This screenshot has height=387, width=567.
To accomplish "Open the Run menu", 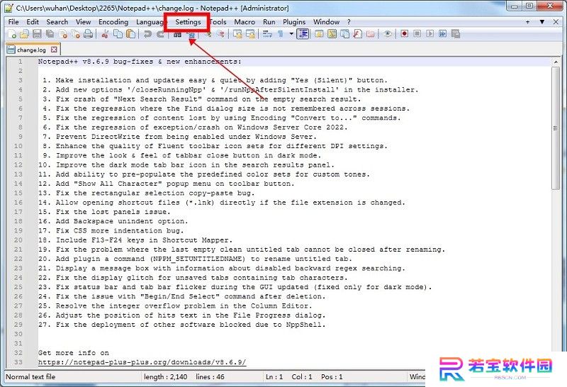I will click(269, 22).
